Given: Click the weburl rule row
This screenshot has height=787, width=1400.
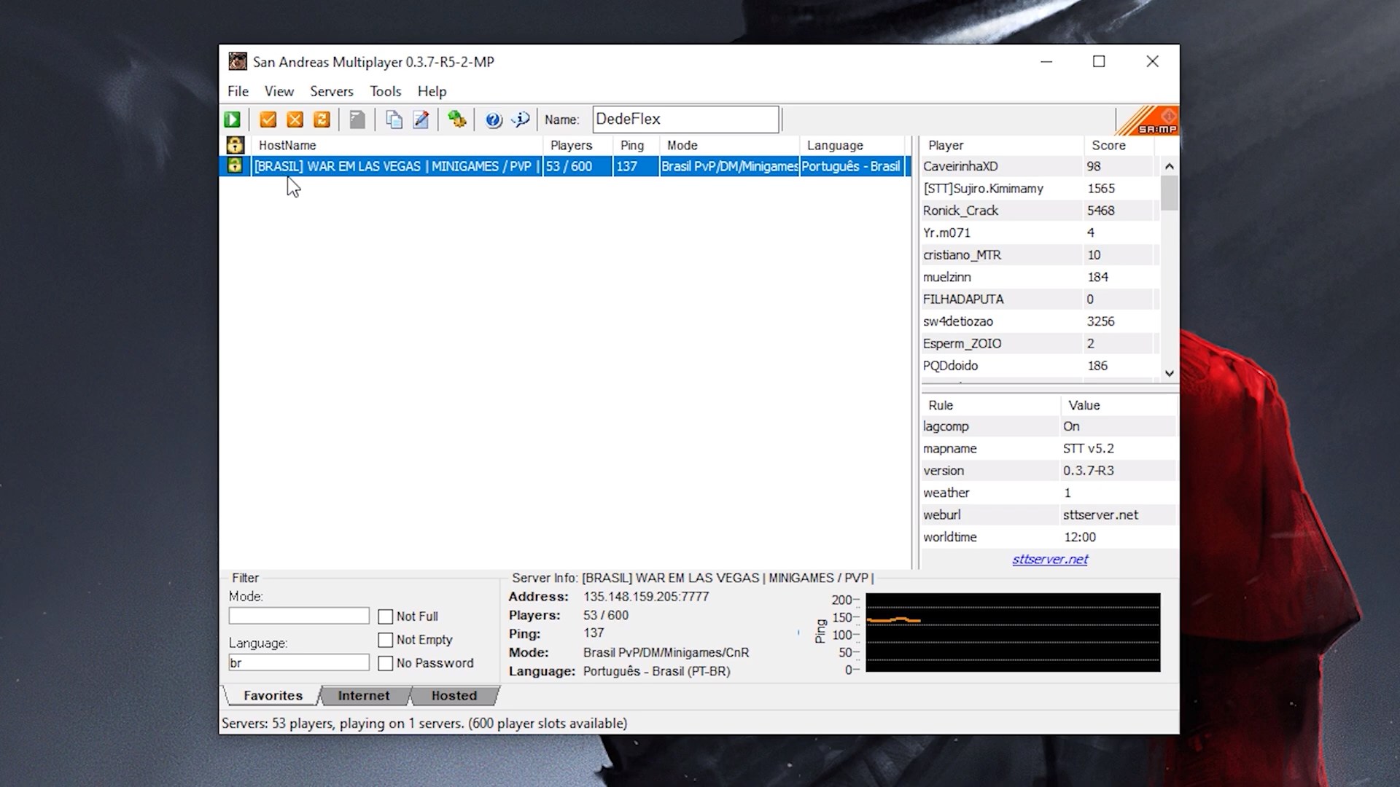Looking at the screenshot, I should [1049, 515].
